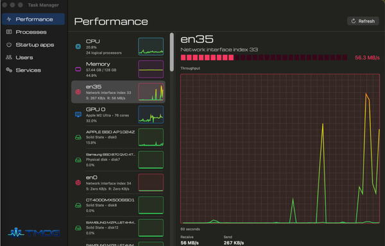This screenshot has width=385, height=246.
Task: Click the Processes list icon
Action: tap(9, 32)
